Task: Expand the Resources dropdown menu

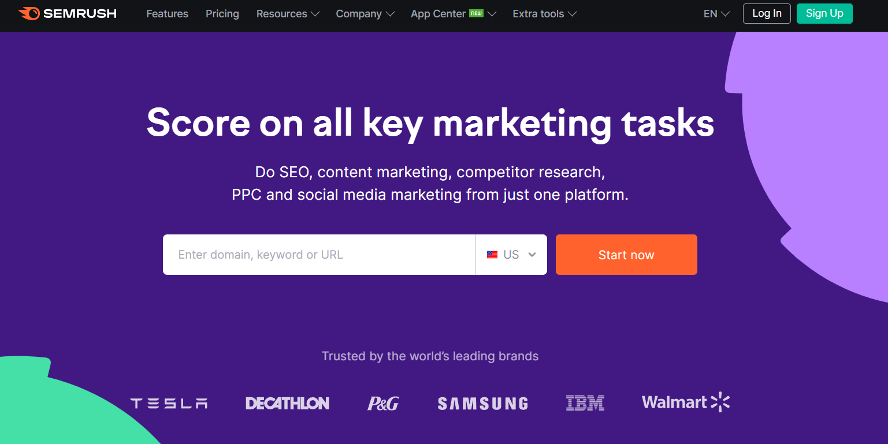Action: point(288,14)
